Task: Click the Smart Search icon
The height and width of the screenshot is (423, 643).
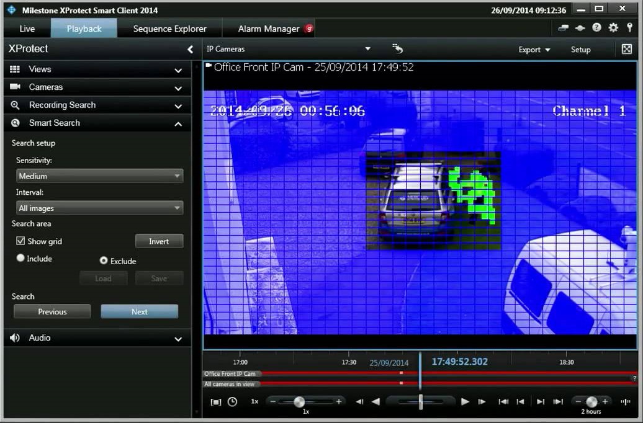Action: click(x=15, y=123)
